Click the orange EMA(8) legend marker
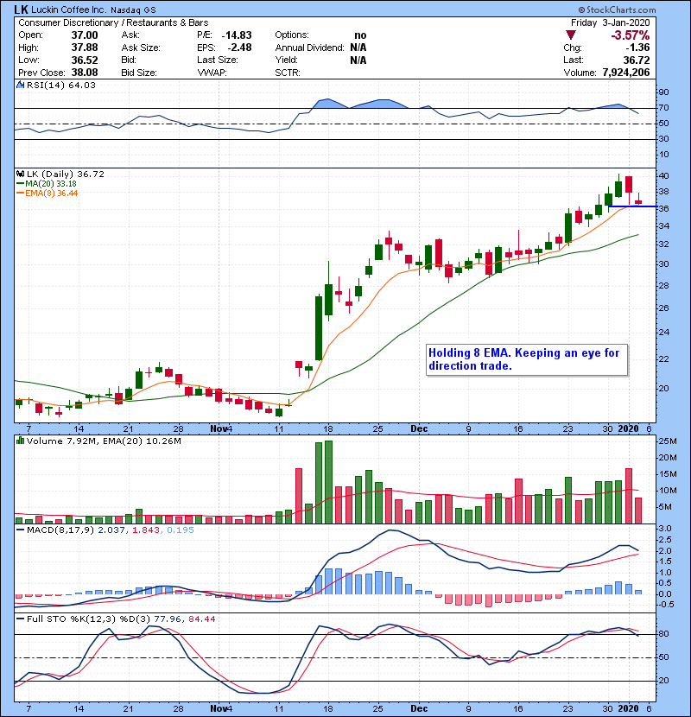The height and width of the screenshot is (717, 691). click(x=19, y=193)
